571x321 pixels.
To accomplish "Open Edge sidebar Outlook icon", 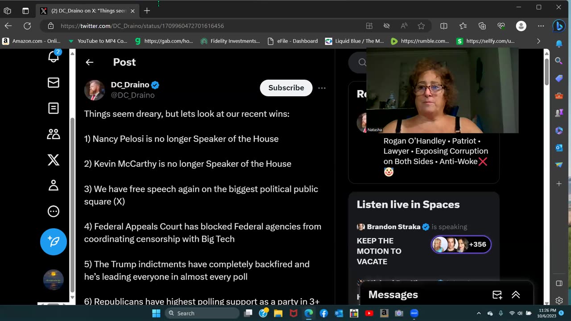I will 559,148.
